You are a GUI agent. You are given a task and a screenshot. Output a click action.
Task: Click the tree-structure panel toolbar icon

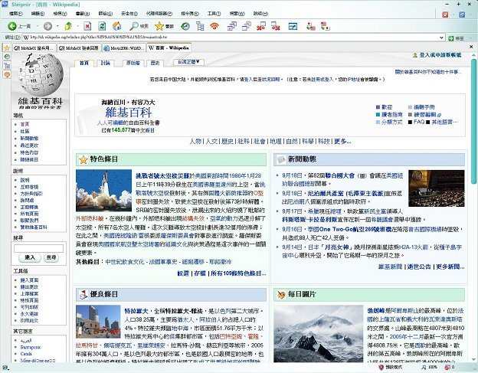click(x=200, y=26)
